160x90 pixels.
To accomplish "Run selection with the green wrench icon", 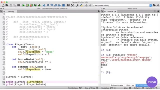I will point(39,5).
